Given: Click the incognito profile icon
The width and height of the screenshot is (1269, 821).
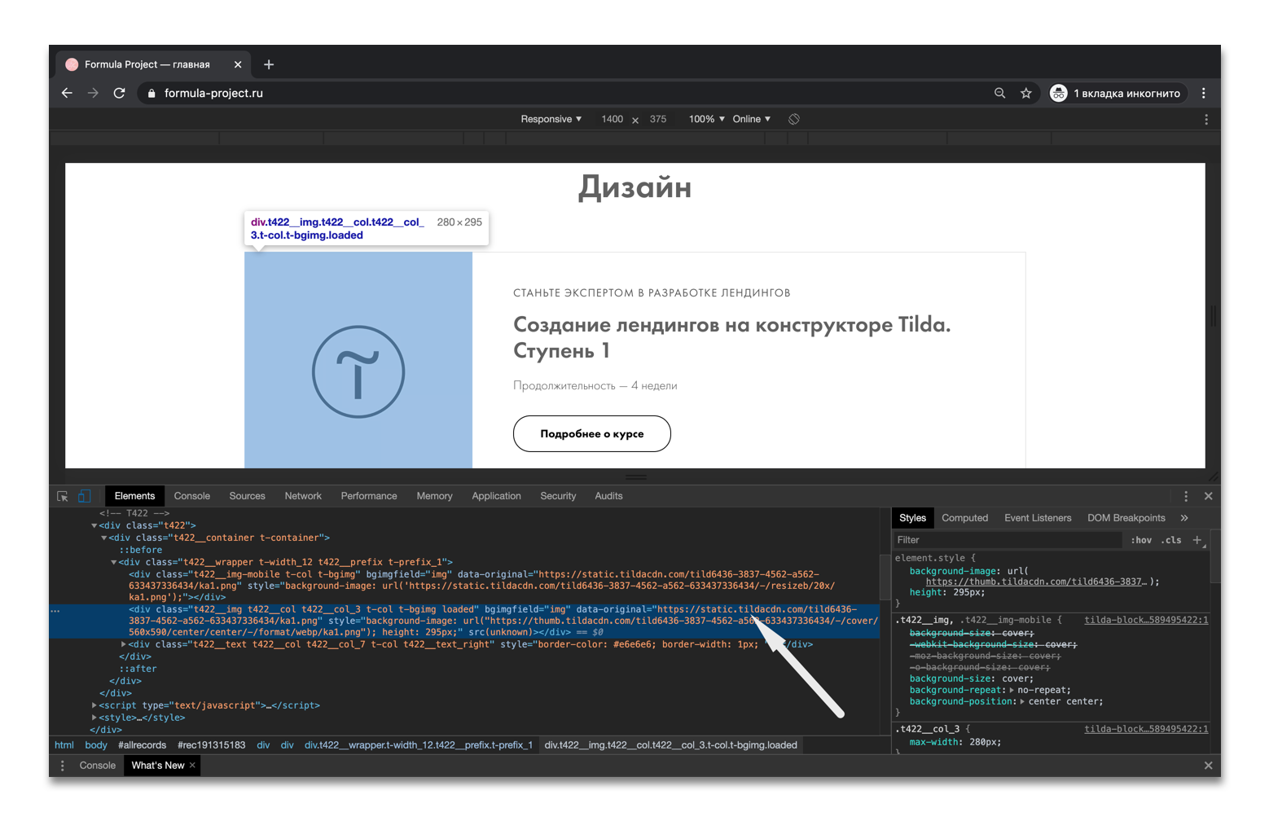Looking at the screenshot, I should coord(1058,93).
